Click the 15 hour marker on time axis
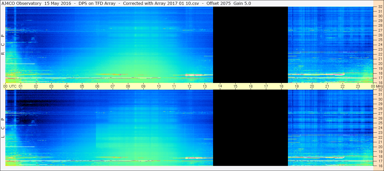 point(235,86)
